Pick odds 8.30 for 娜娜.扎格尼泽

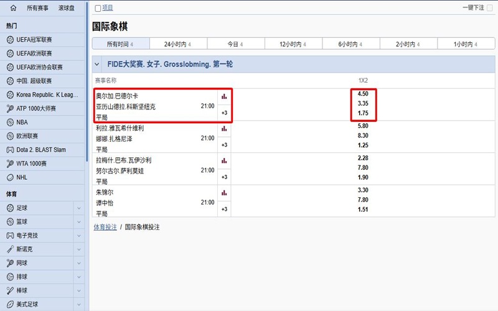(x=363, y=136)
